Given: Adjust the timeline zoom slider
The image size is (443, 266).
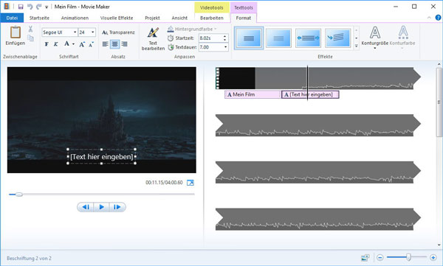Looking at the screenshot, I should pos(408,257).
